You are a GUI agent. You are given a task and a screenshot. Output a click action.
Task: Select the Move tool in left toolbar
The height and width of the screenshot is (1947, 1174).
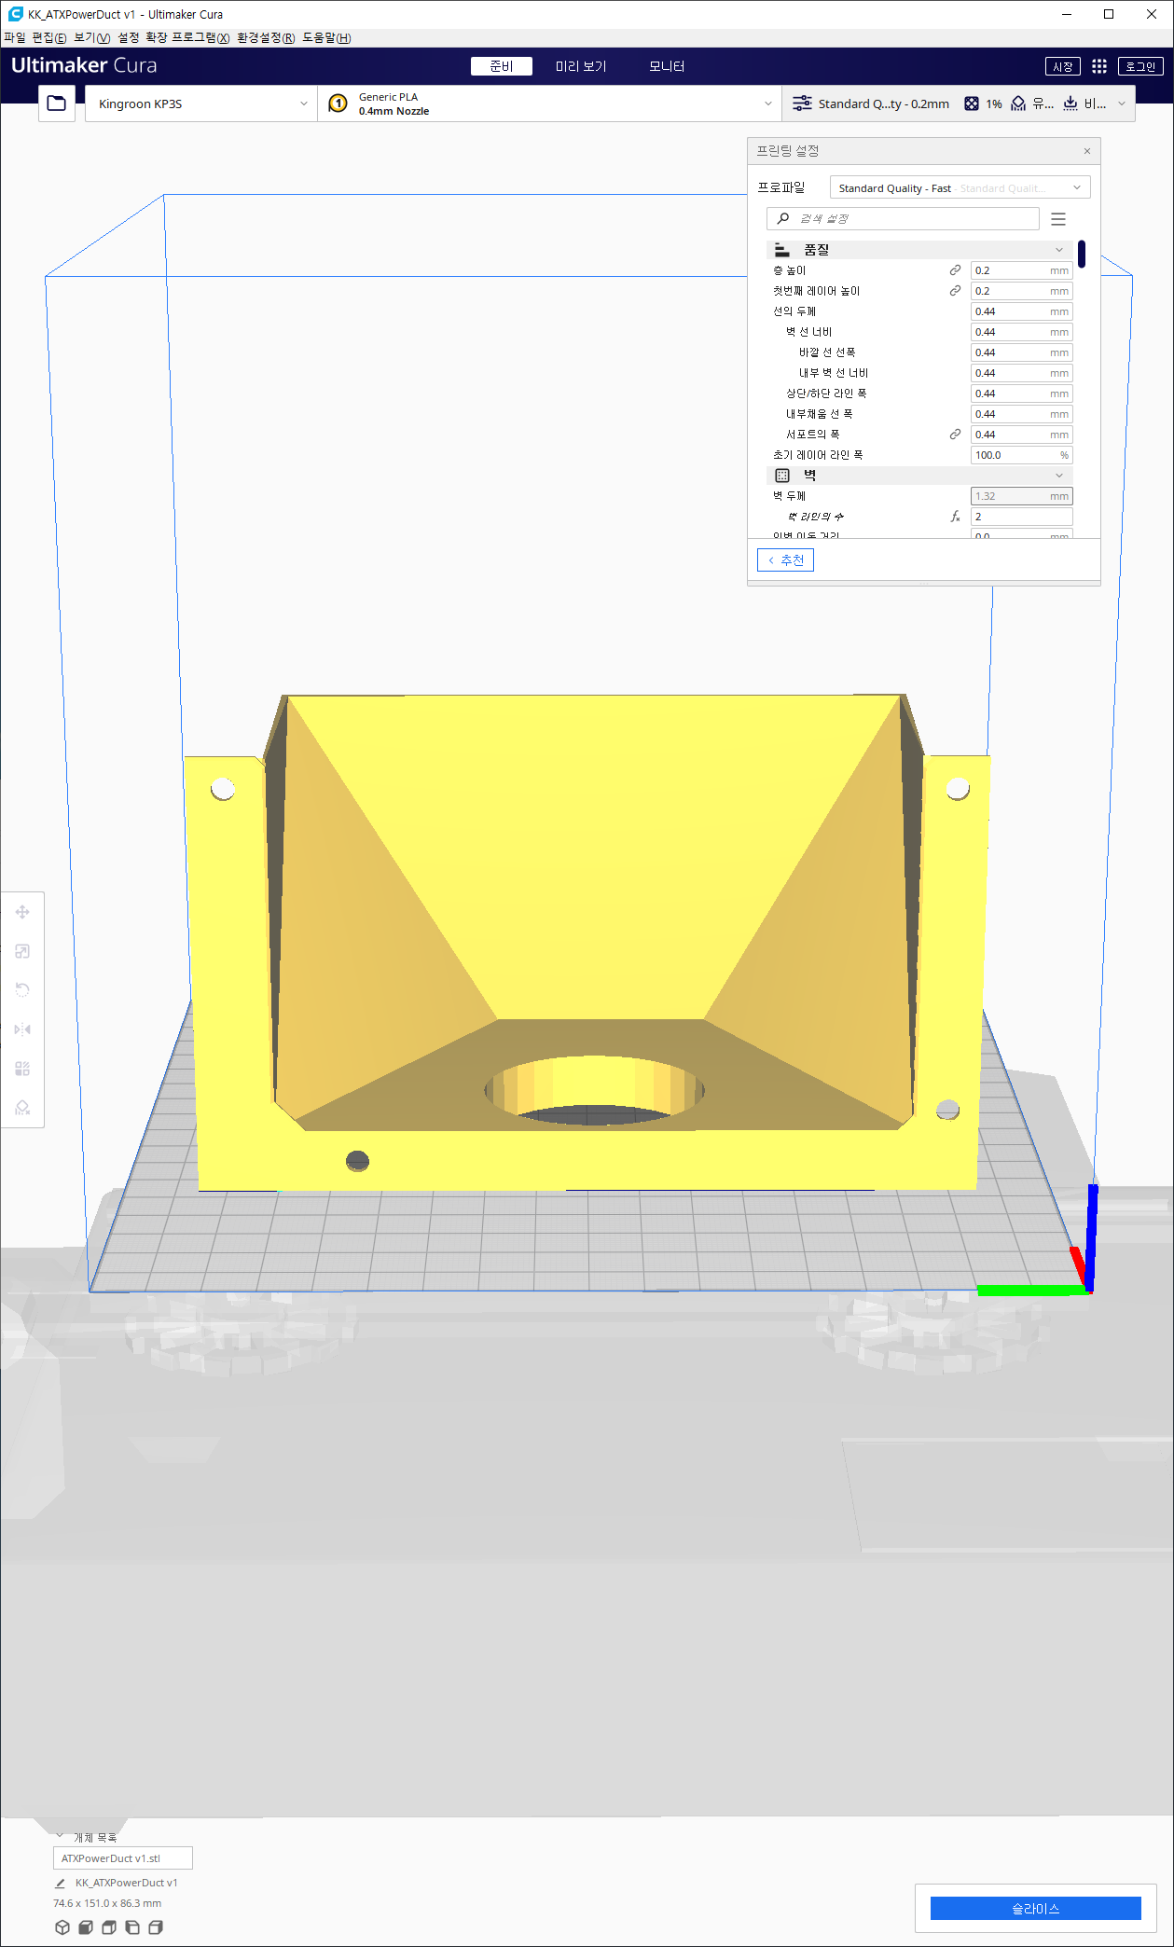22,912
